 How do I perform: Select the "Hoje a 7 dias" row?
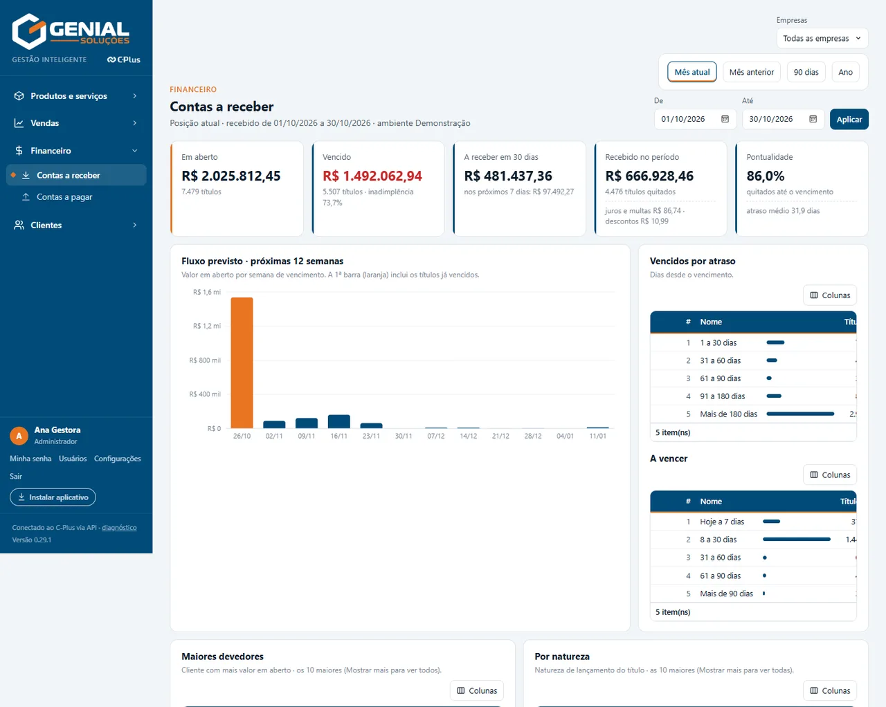(x=753, y=522)
